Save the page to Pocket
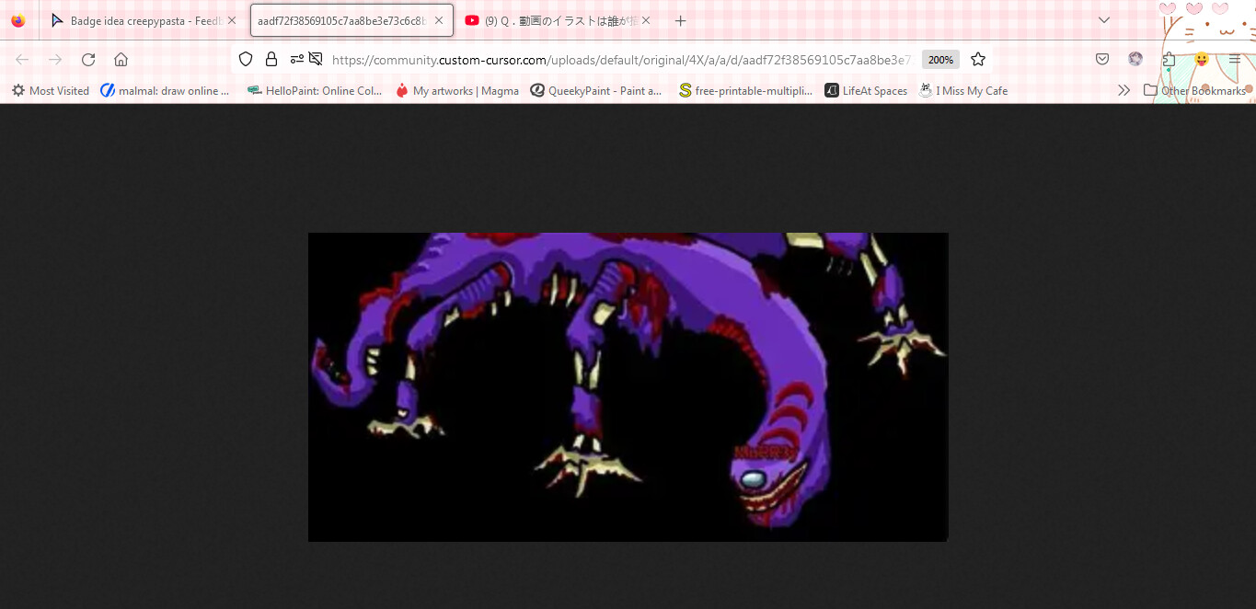1256x609 pixels. tap(1102, 59)
